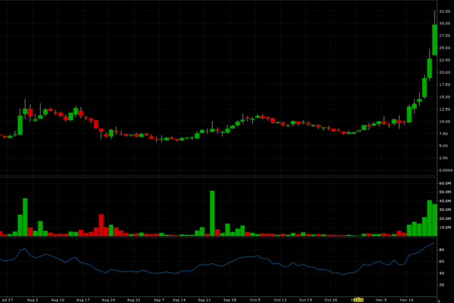Image resolution: width=454 pixels, height=303 pixels.
Task: Click the yellow highlighted date marker on time axis
Action: [x=358, y=299]
